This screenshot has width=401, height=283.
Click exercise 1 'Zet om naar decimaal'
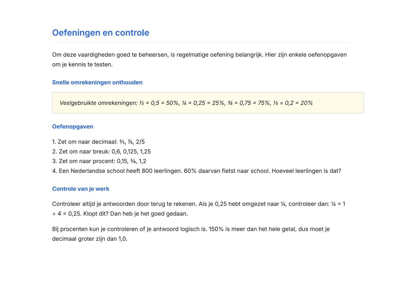coord(98,142)
